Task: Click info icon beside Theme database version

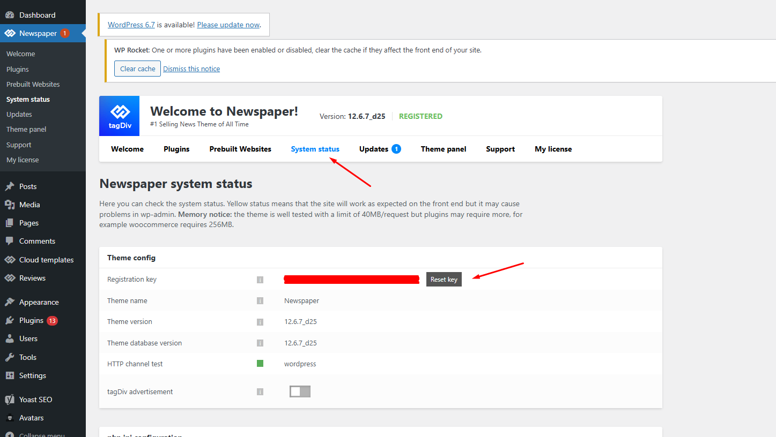Action: [260, 343]
